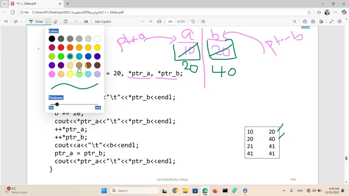Collapse the Draw options dropdown arrow

47,22
